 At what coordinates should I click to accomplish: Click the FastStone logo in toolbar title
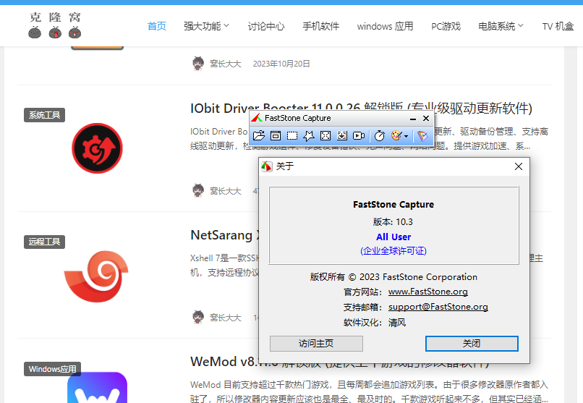[257, 118]
